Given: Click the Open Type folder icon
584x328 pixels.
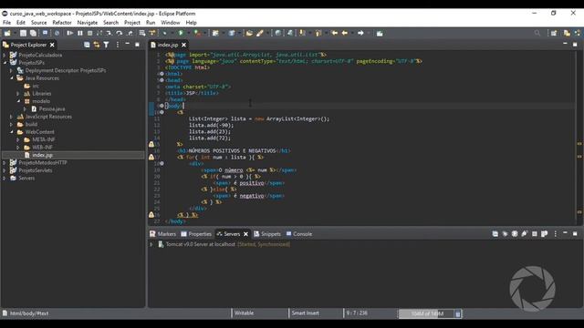Looking at the screenshot, I should click(x=249, y=33).
